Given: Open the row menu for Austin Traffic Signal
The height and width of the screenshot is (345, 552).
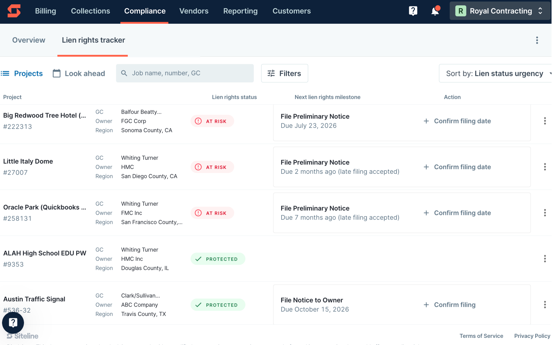Looking at the screenshot, I should 545,305.
